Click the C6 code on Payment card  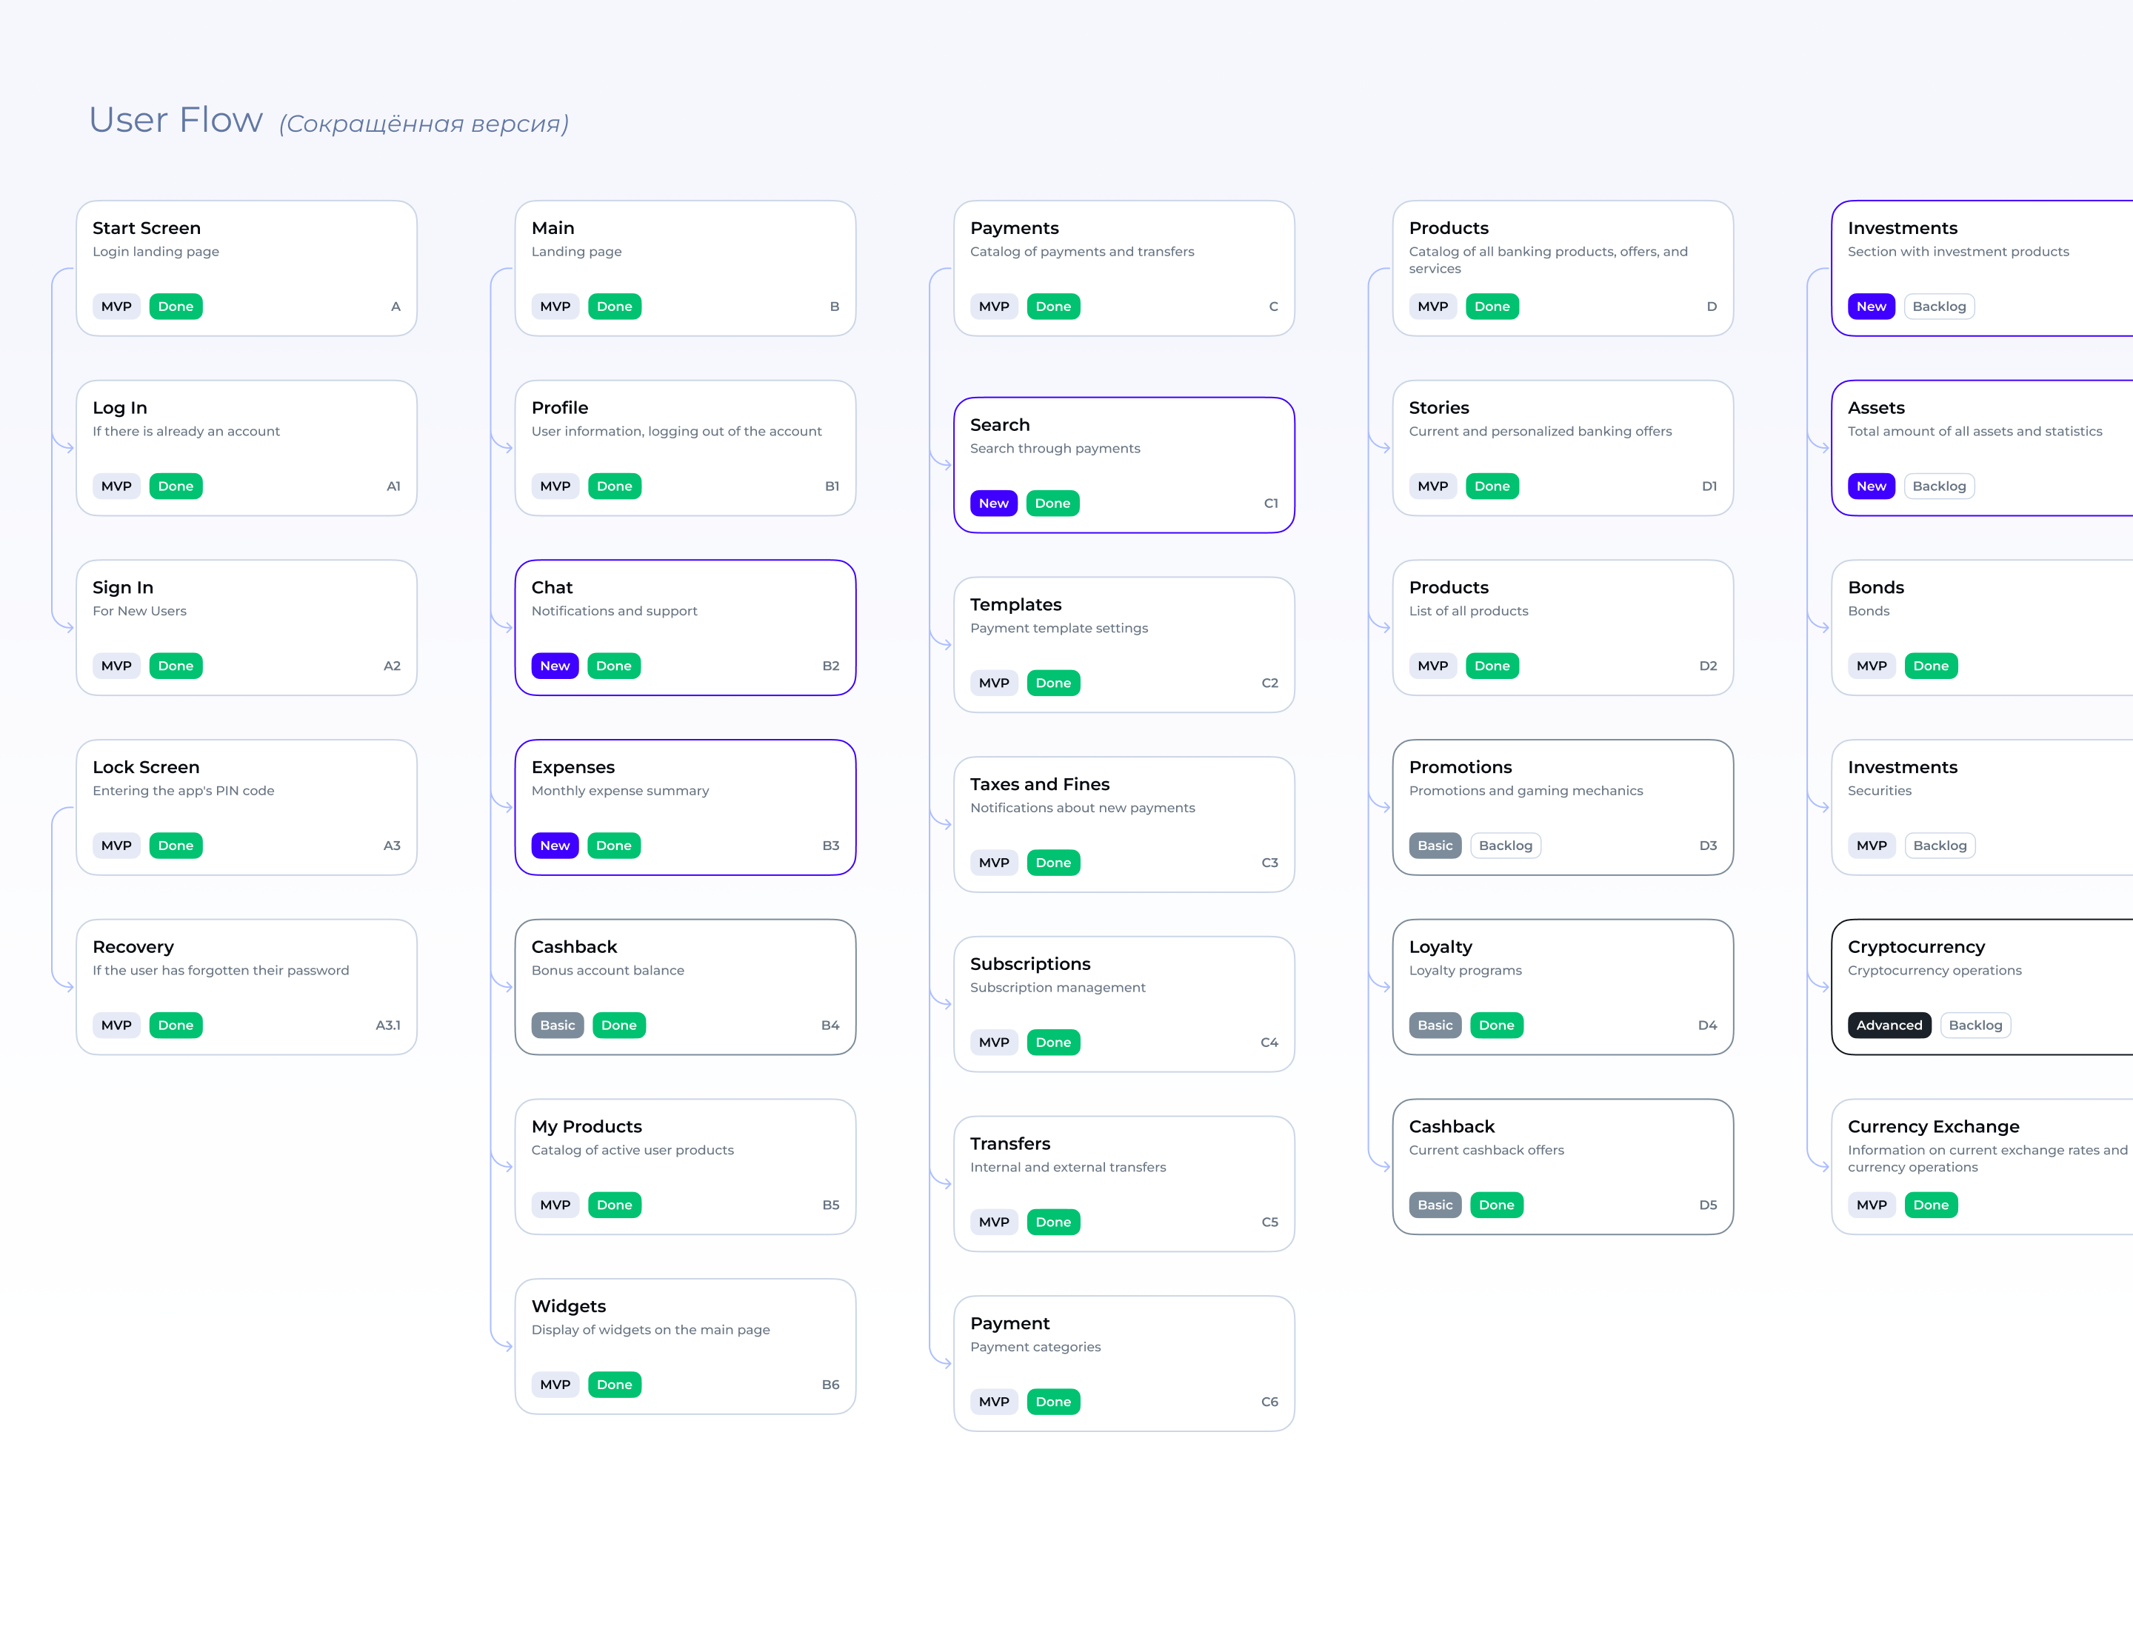pos(1269,1401)
